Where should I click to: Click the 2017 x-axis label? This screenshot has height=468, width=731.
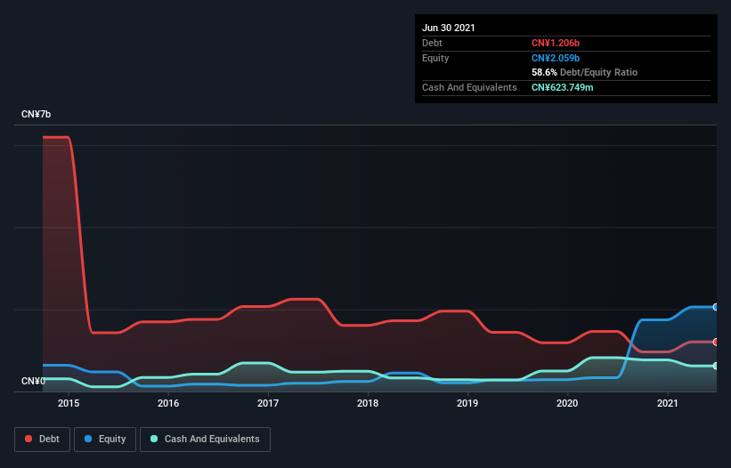coord(268,403)
